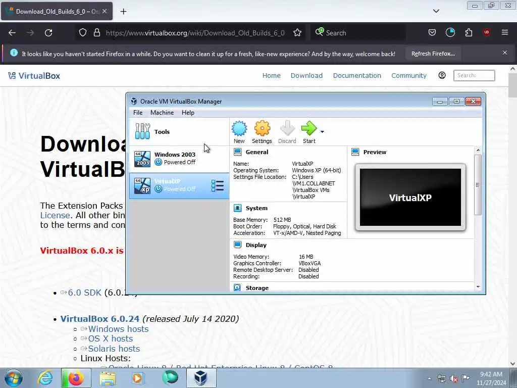The image size is (517, 388).
Task: Click the System section header icon
Action: [237, 208]
